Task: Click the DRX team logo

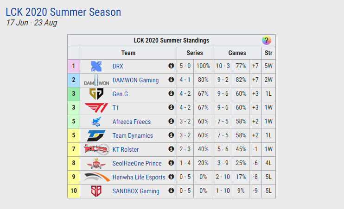Action: tap(96, 66)
